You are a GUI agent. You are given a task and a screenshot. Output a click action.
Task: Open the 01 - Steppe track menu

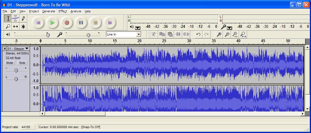18,48
